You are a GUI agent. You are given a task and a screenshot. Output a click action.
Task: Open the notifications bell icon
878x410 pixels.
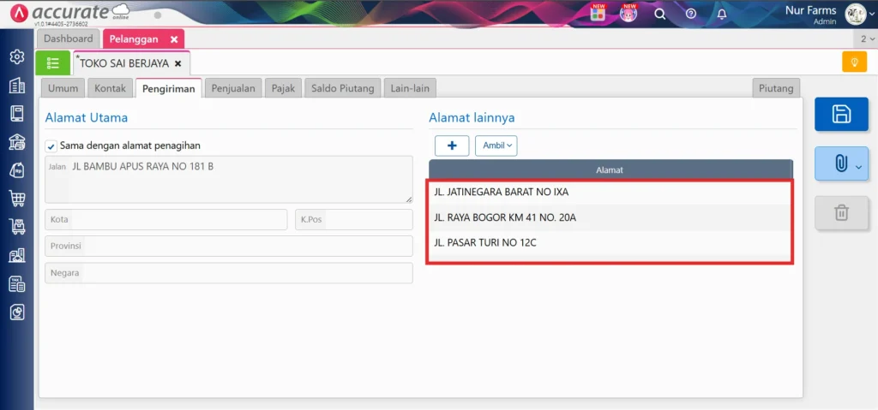[x=722, y=14]
